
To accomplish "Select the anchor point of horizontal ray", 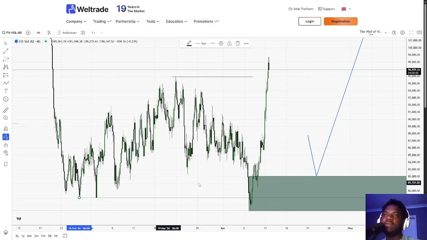I will click(79, 198).
